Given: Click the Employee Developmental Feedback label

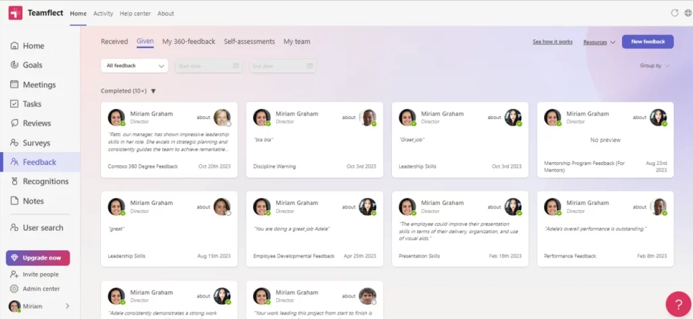Looking at the screenshot, I should point(294,256).
